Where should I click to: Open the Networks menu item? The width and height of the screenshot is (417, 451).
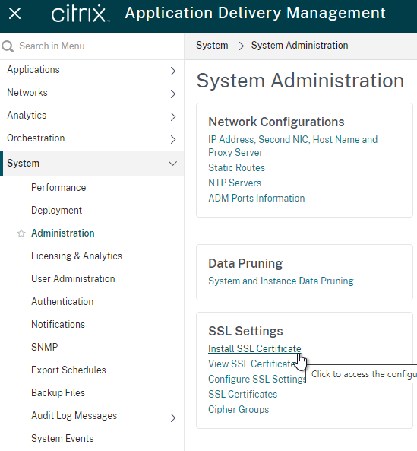point(27,93)
